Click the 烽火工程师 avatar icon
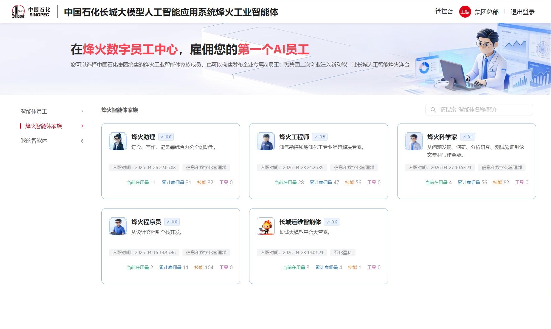 coord(266,141)
